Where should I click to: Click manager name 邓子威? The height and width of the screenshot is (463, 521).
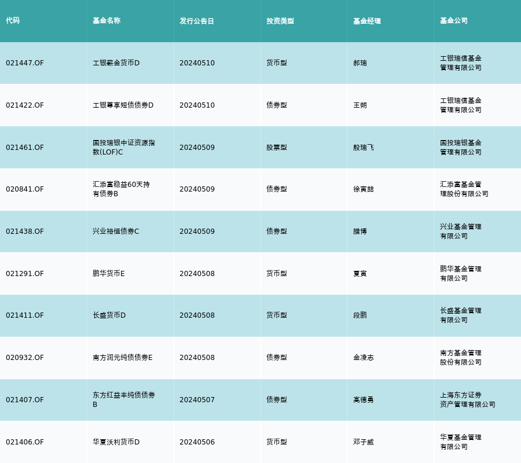tap(364, 442)
